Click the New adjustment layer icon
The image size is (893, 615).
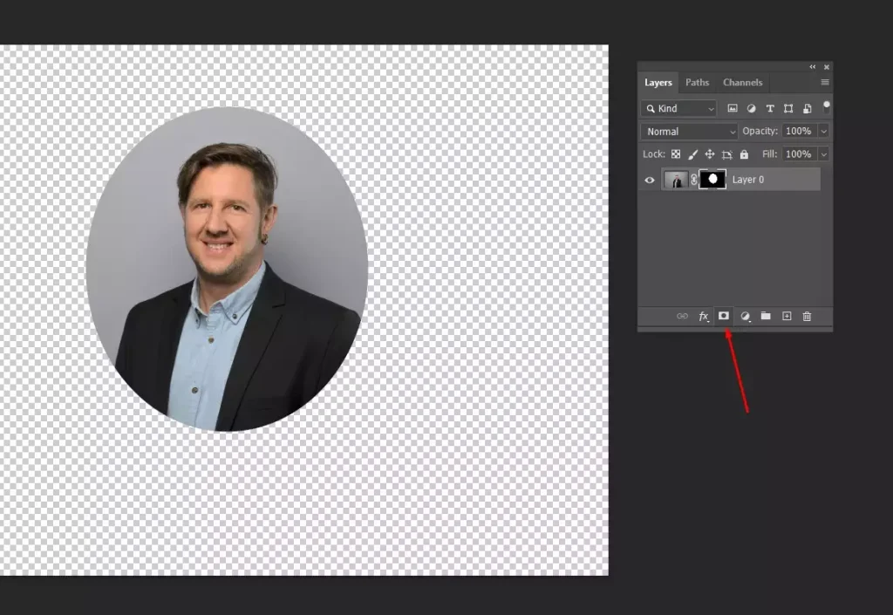[745, 316]
